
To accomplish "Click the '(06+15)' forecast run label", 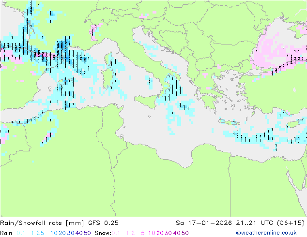I will coord(291,223).
